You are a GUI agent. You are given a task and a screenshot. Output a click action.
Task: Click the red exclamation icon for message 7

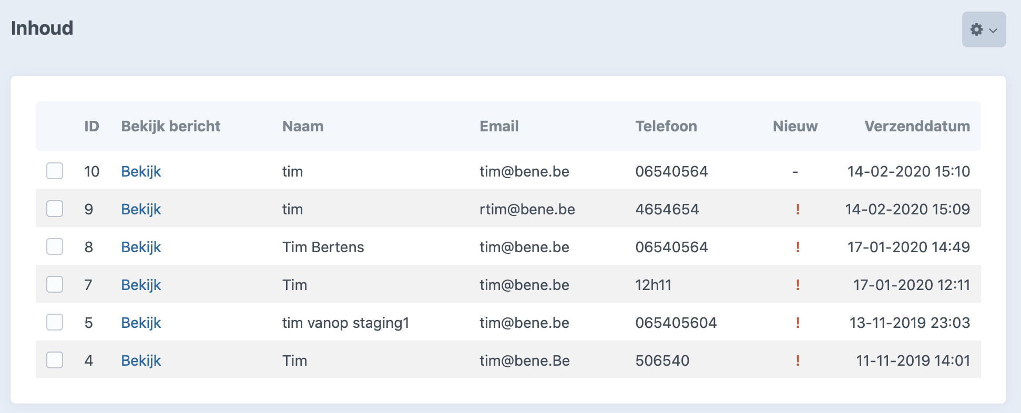click(x=798, y=285)
